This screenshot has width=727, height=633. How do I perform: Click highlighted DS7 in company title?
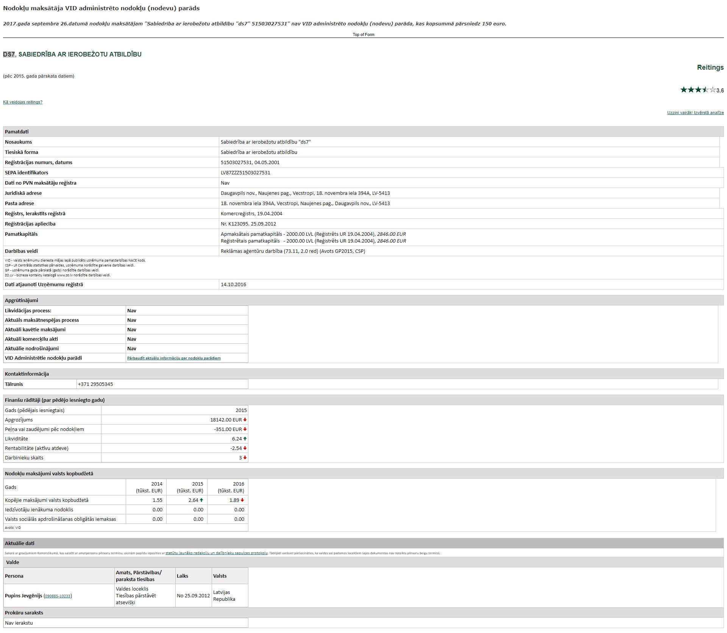click(9, 54)
